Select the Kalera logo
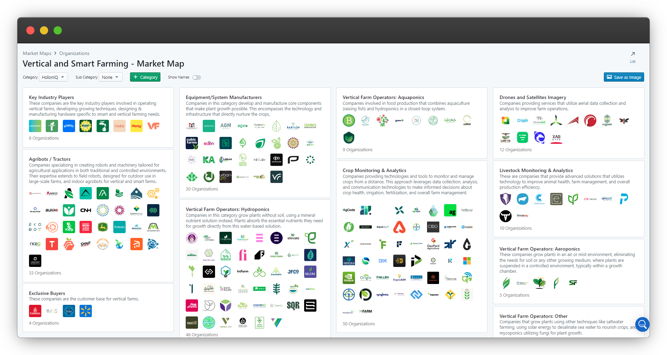The image size is (667, 355). click(x=310, y=272)
